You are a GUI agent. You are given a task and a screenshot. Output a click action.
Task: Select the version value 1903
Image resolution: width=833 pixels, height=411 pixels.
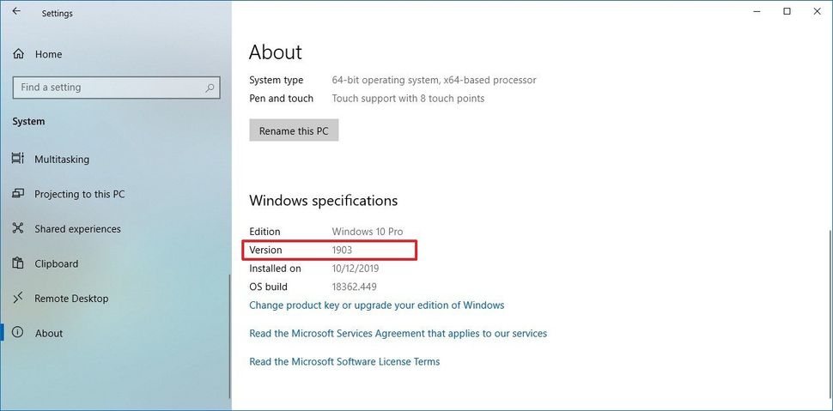342,250
